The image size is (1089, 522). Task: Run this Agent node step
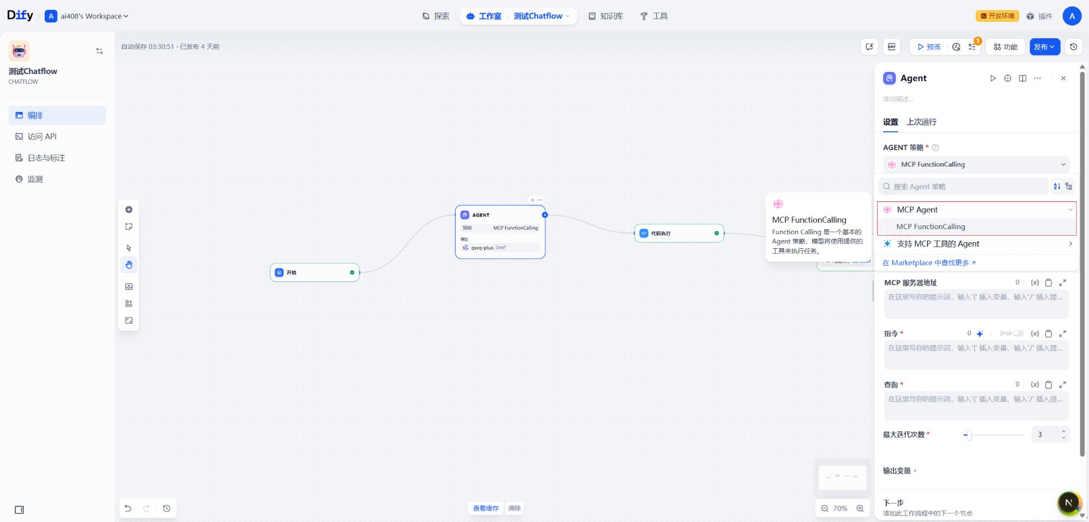tap(993, 78)
